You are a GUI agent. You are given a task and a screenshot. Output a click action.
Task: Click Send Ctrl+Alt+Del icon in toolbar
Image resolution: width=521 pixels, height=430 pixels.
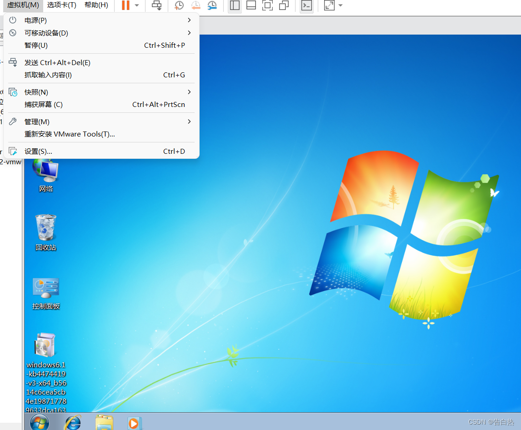156,5
